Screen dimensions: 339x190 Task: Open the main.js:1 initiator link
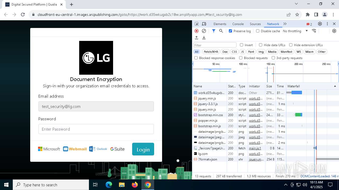click(255, 148)
